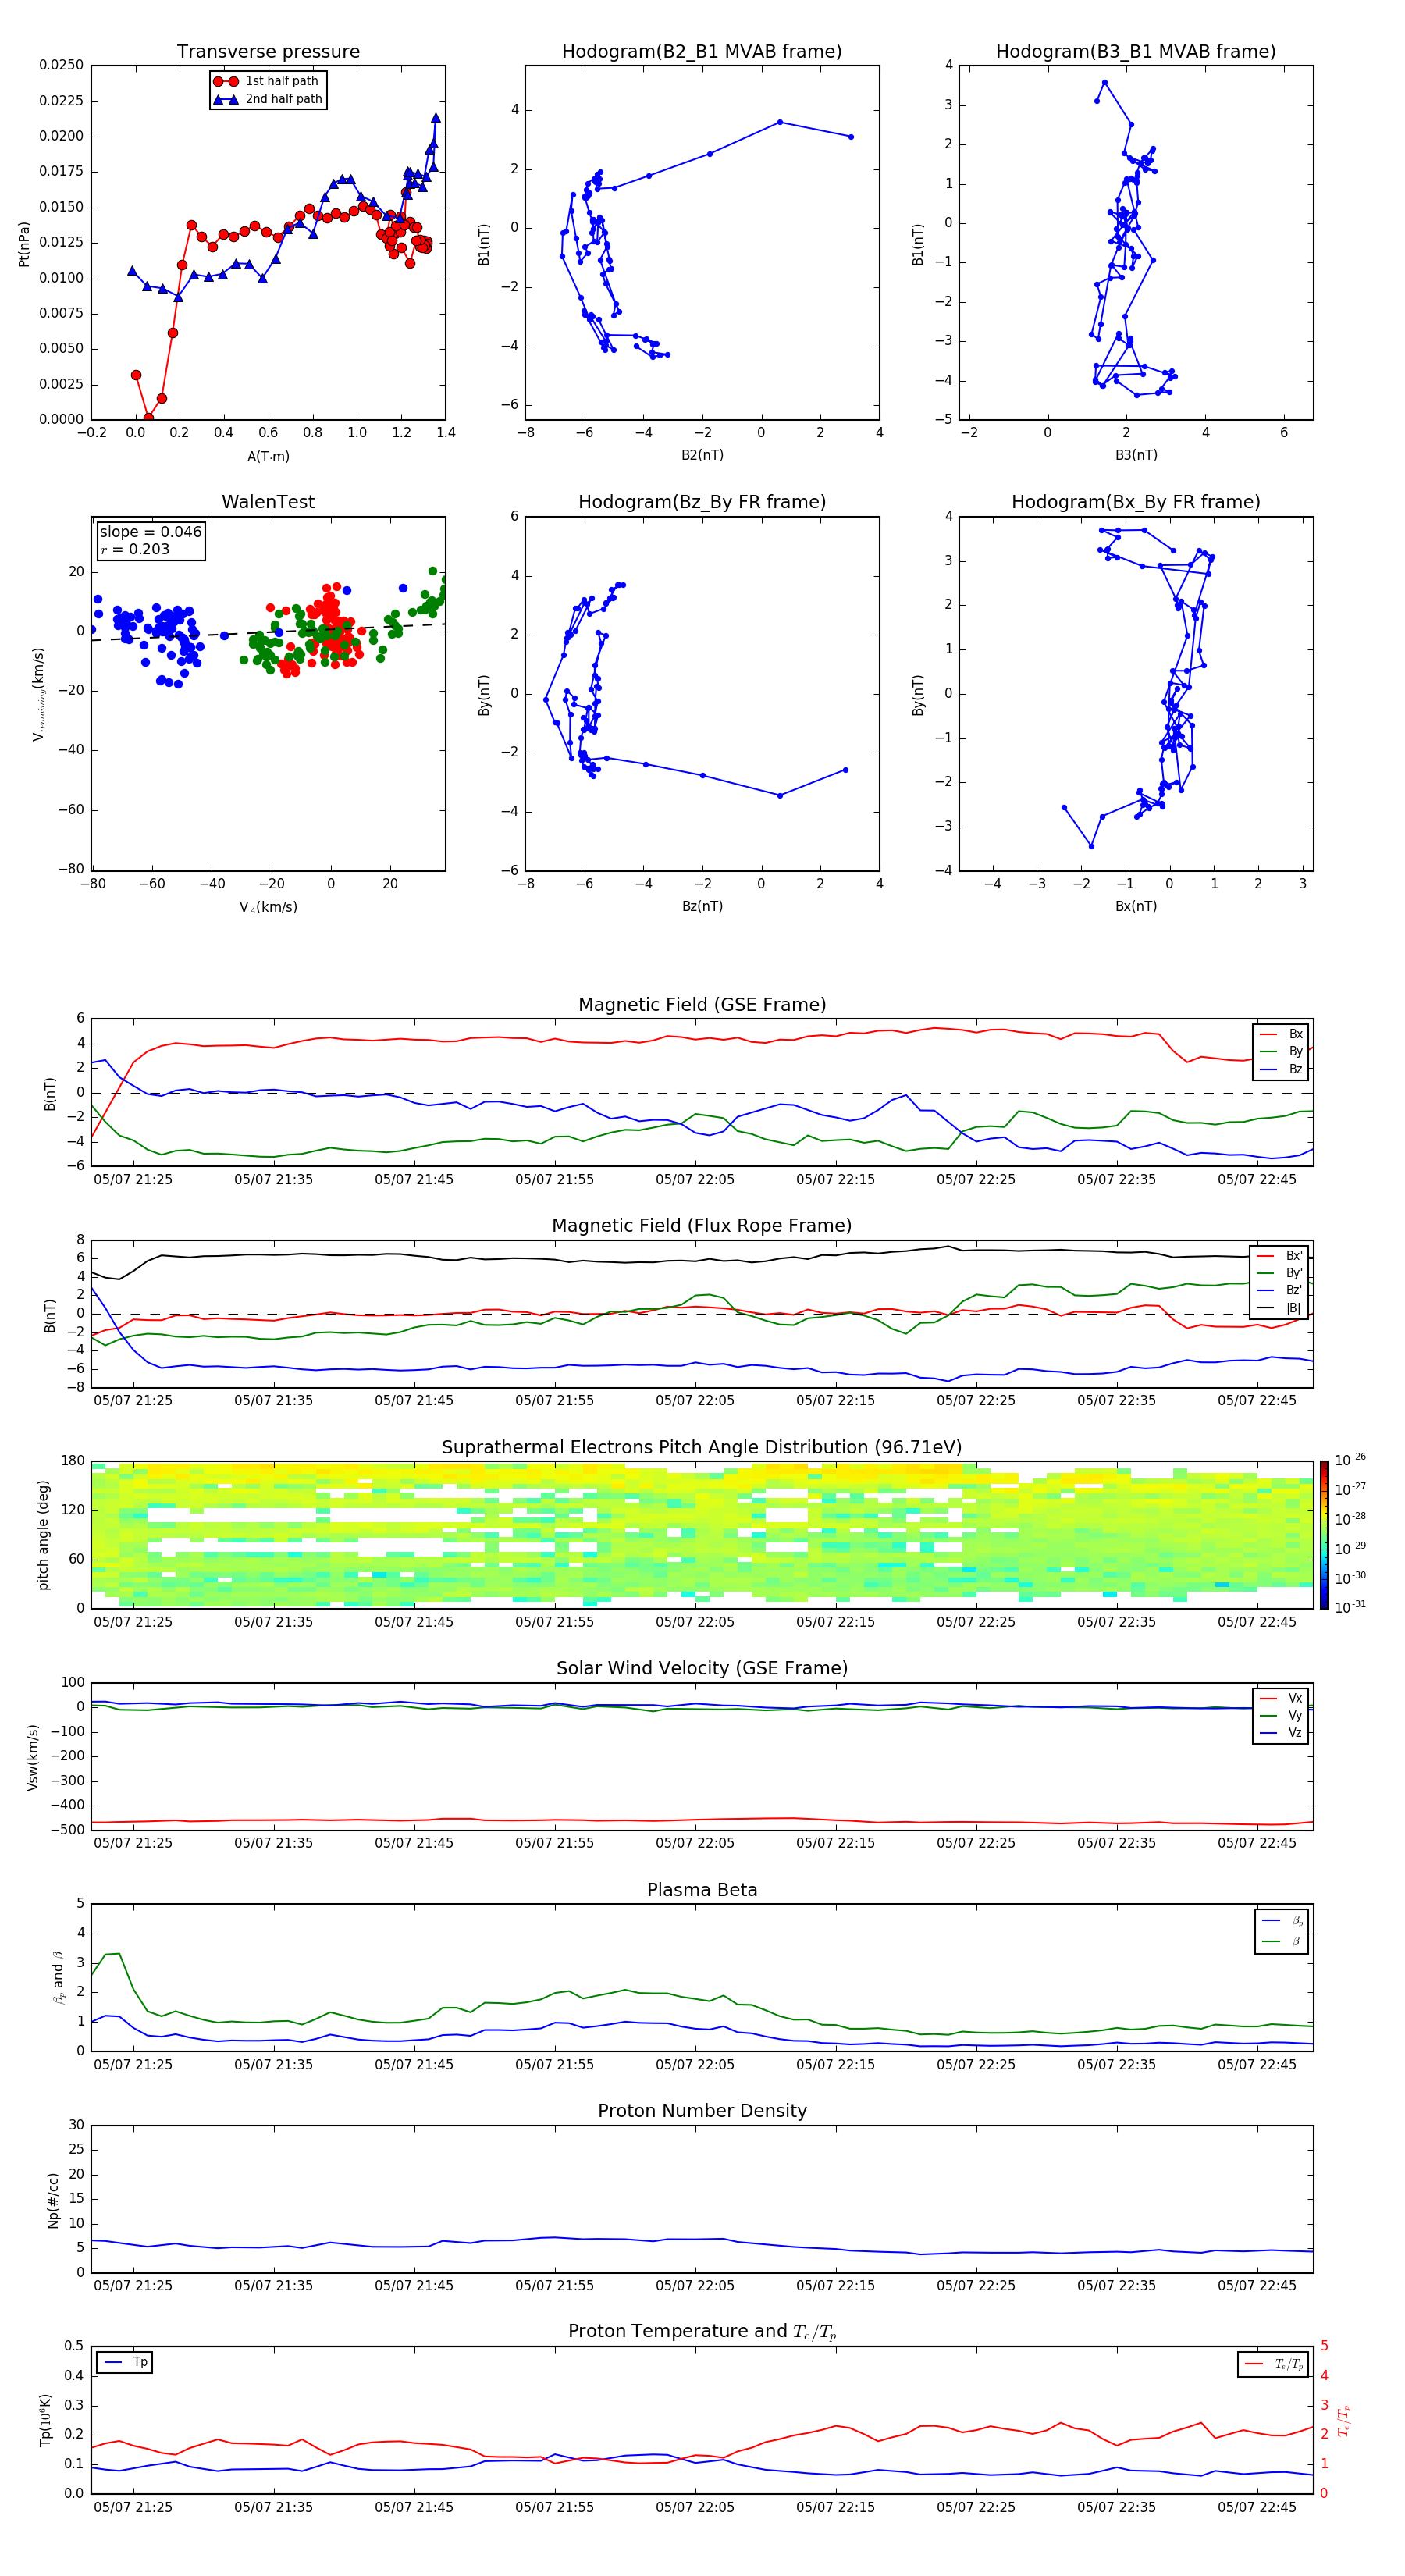This screenshot has height=2576, width=1405.
Task: Click the pitch angle colorbar scale
Action: pos(1324,1535)
